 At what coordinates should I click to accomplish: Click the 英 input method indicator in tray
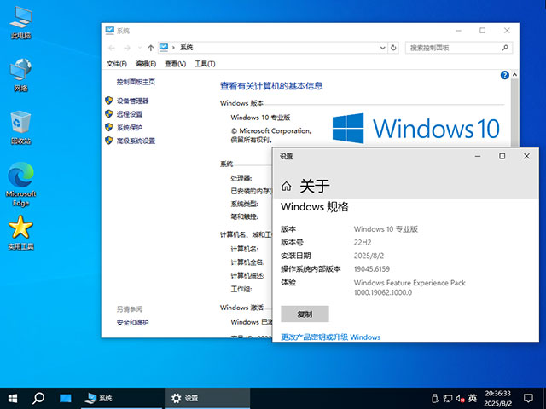coord(472,398)
